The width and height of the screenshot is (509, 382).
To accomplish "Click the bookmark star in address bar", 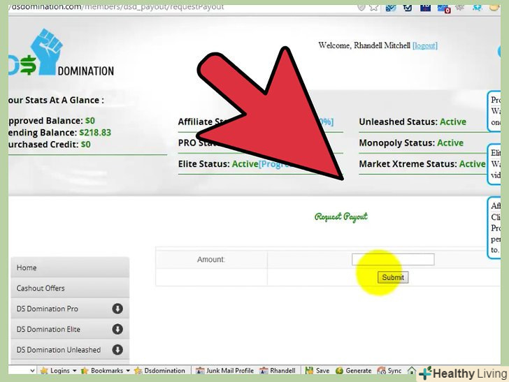I will 373,7.
